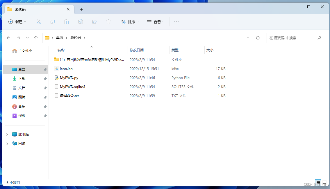The width and height of the screenshot is (330, 189).
Task: Open the 新建 (New) dropdown menu
Action: tap(17, 22)
